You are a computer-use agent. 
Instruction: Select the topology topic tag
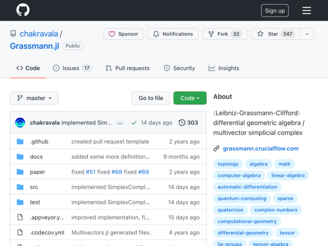click(x=228, y=164)
